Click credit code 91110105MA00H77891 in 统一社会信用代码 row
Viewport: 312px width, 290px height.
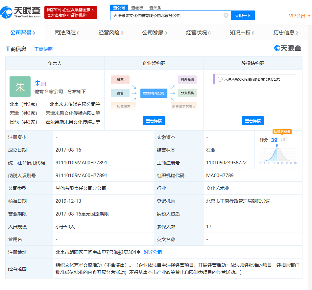click(81, 163)
